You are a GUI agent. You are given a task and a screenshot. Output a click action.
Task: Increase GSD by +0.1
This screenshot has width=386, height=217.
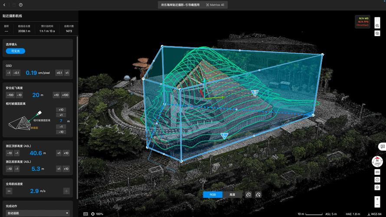pos(59,73)
